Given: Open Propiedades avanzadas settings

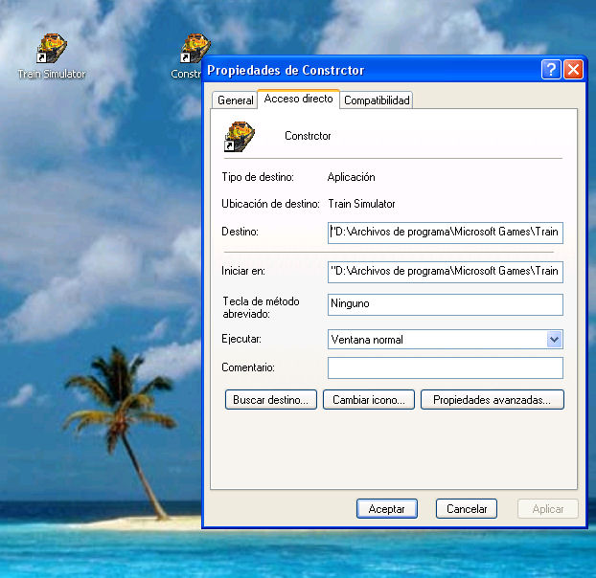Looking at the screenshot, I should [492, 400].
